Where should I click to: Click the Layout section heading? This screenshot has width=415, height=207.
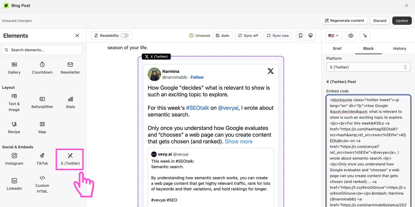(x=8, y=87)
